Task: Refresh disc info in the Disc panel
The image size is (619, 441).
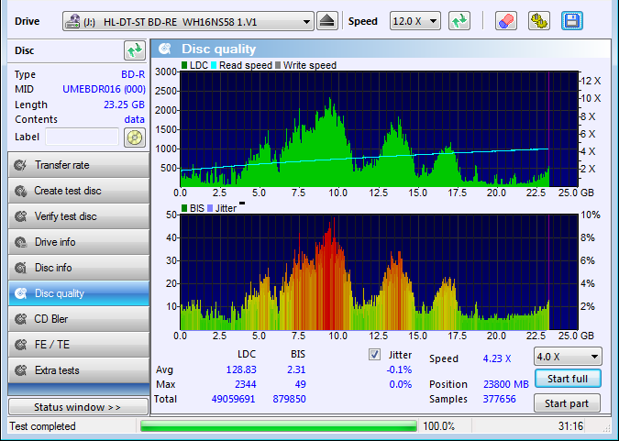Action: click(135, 50)
